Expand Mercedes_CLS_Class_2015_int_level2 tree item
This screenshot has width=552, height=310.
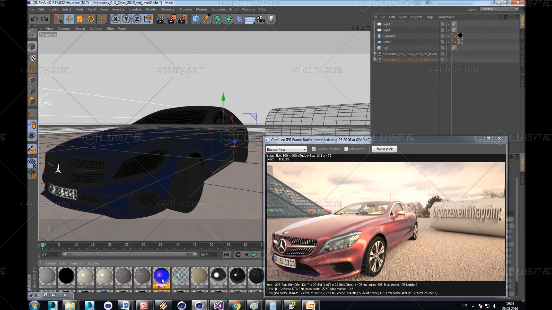[x=375, y=54]
